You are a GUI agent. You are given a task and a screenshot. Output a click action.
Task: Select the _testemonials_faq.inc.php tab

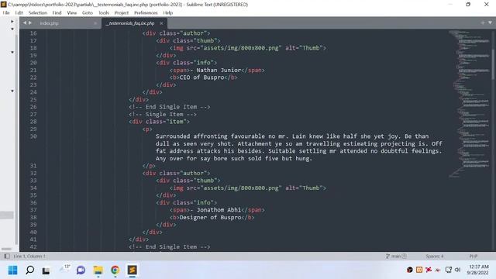point(134,23)
